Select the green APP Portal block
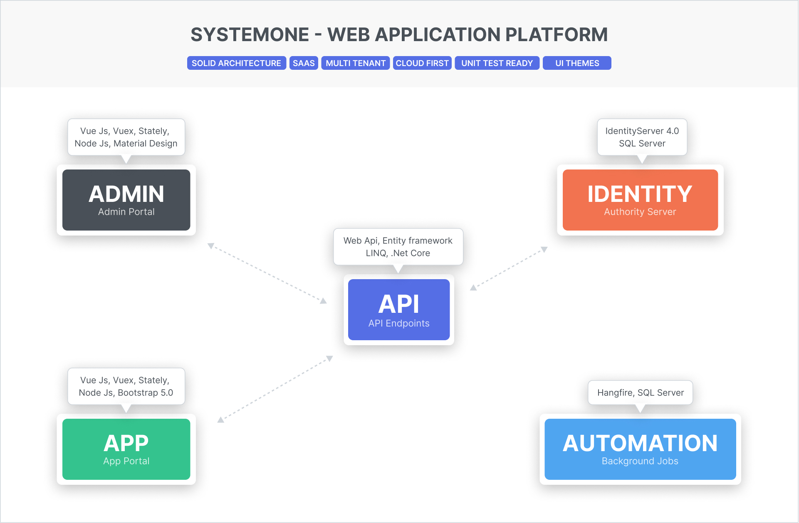Viewport: 799px width, 523px height. click(126, 449)
